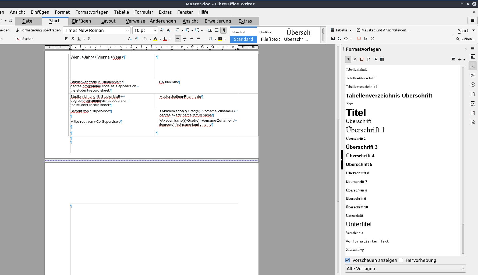Image resolution: width=478 pixels, height=275 pixels.
Task: Decrease font size with the A-down icon
Action: (169, 30)
